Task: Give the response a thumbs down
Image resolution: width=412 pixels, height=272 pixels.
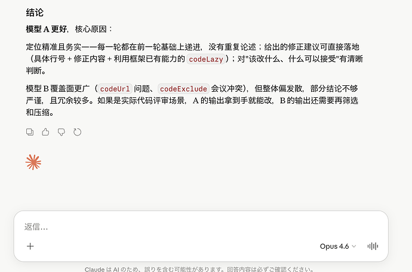Action: (62, 132)
